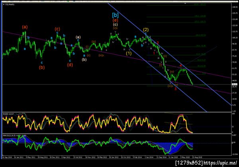Click the 96.50 price axis label
This screenshot has height=167, width=239.
pyautogui.click(x=235, y=44)
